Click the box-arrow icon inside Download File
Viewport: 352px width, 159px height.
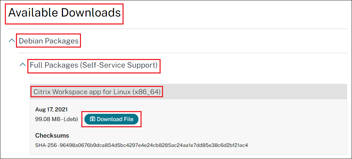click(x=92, y=119)
